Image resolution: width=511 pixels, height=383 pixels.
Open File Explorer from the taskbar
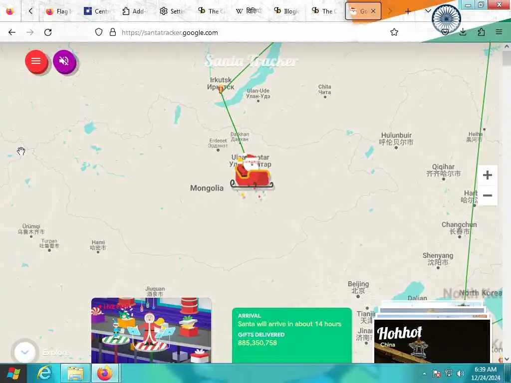click(x=75, y=373)
